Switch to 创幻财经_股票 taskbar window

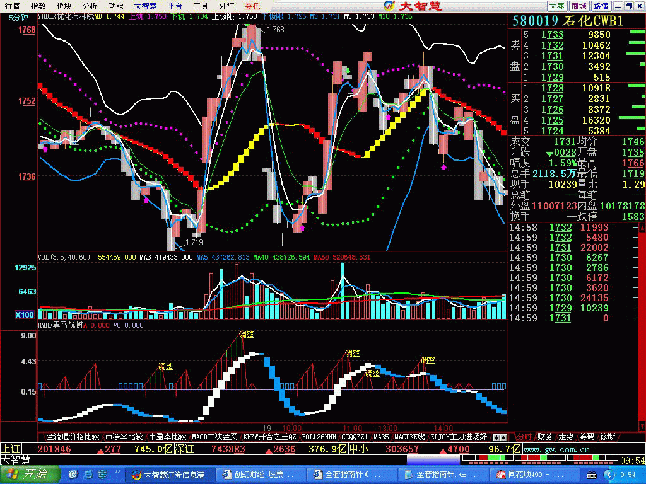pyautogui.click(x=261, y=475)
